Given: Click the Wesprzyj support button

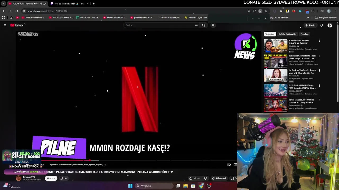Looking at the screenshot, I should 51,178.
